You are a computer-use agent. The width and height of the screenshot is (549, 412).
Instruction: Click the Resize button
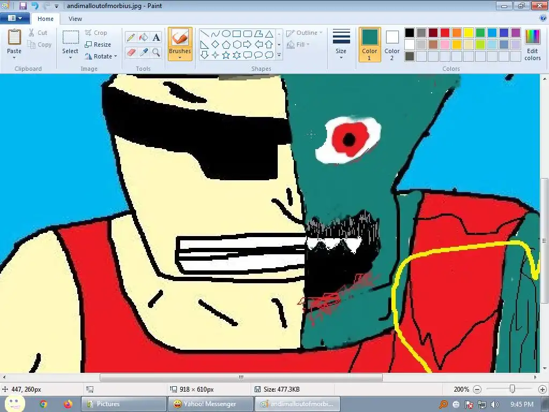(x=98, y=45)
